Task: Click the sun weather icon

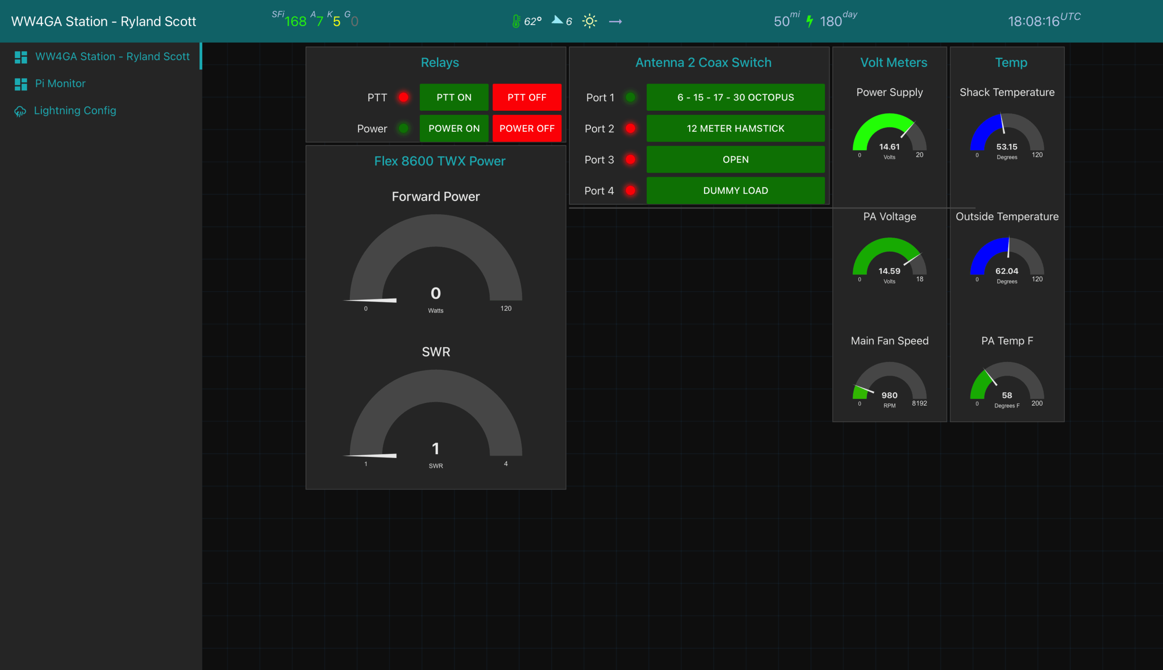Action: point(589,21)
